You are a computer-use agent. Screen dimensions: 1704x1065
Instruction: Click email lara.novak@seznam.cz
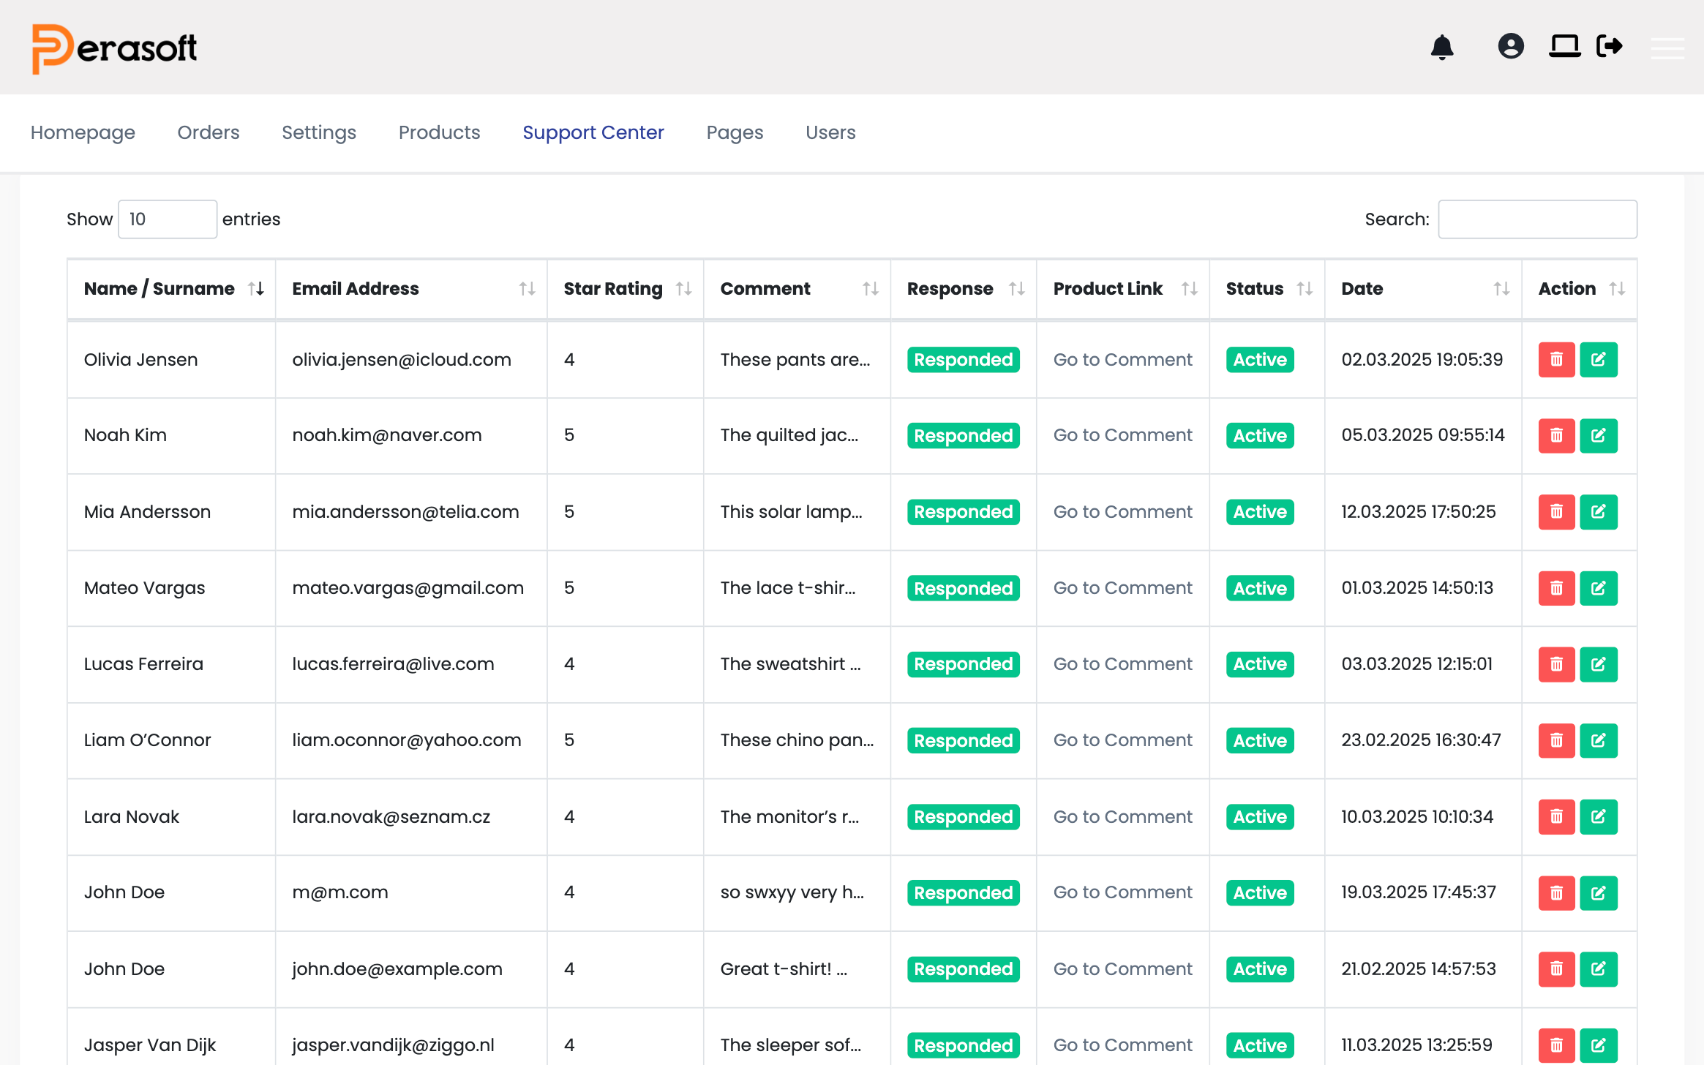coord(391,817)
